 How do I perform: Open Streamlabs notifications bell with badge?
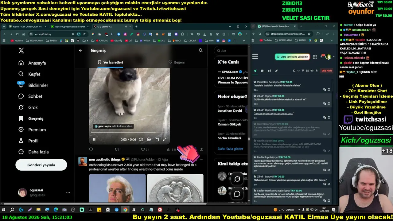tap(322, 56)
